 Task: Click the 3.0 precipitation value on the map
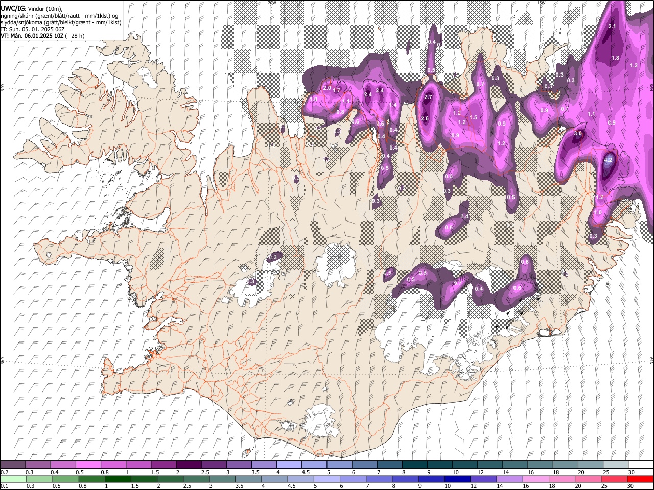pyautogui.click(x=578, y=133)
